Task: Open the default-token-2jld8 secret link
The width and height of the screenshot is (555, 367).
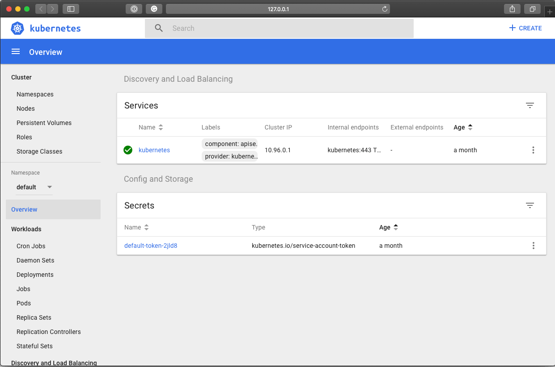Action: point(151,246)
